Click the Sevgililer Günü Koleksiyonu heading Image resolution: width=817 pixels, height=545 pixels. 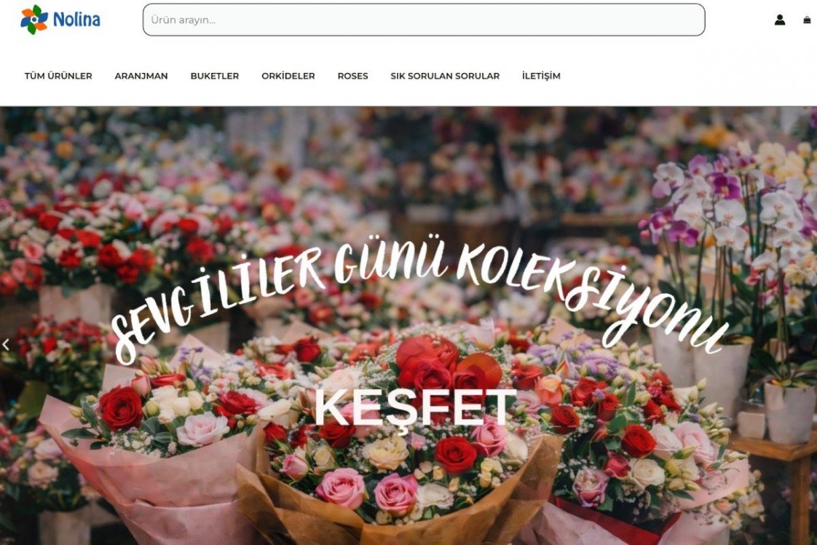417,297
